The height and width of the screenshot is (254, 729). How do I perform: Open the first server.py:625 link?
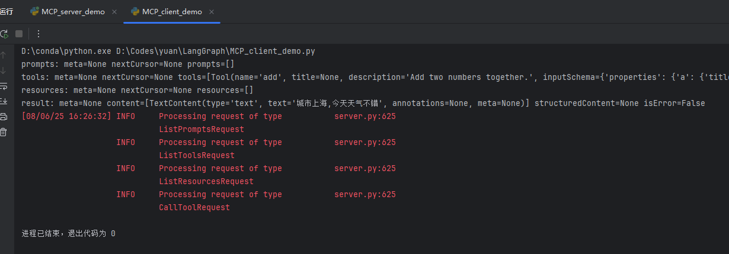(x=364, y=117)
